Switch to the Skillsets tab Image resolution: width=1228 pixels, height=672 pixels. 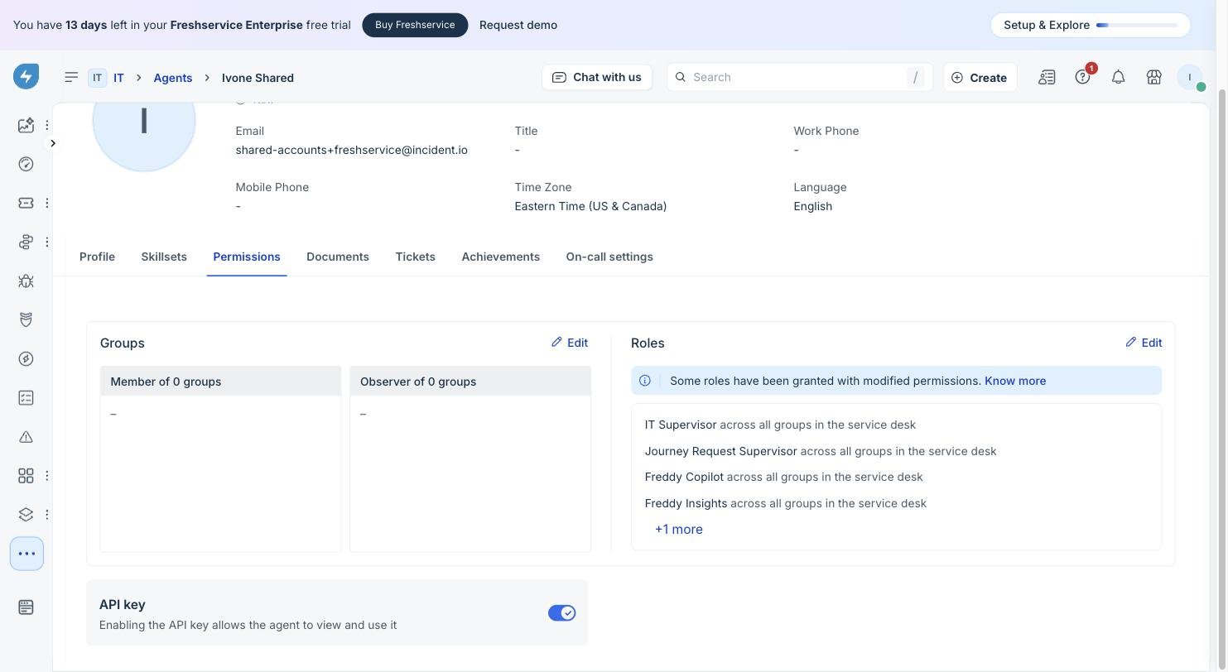(x=164, y=257)
